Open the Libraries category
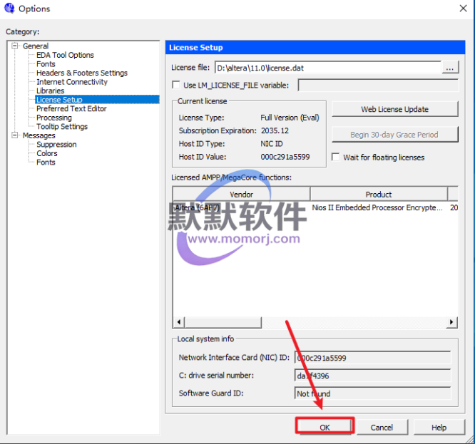The image size is (475, 444). pos(51,91)
